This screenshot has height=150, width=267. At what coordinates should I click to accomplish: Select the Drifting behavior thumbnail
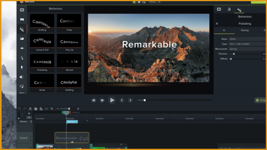pos(42,23)
